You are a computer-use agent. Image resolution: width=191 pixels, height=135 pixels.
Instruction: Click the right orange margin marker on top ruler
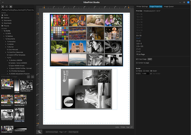pyautogui.click(x=128, y=7)
